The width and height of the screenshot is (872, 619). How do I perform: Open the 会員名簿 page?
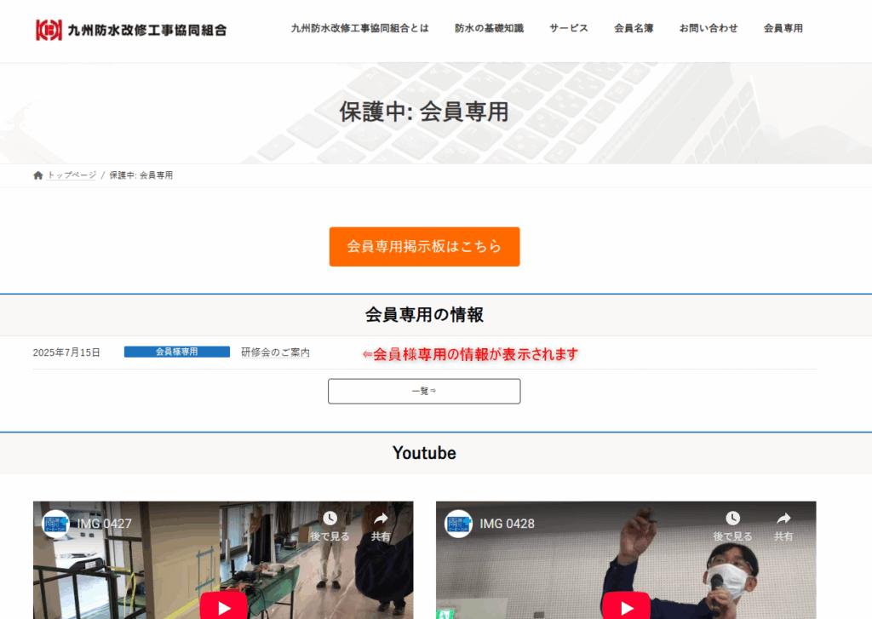click(633, 28)
